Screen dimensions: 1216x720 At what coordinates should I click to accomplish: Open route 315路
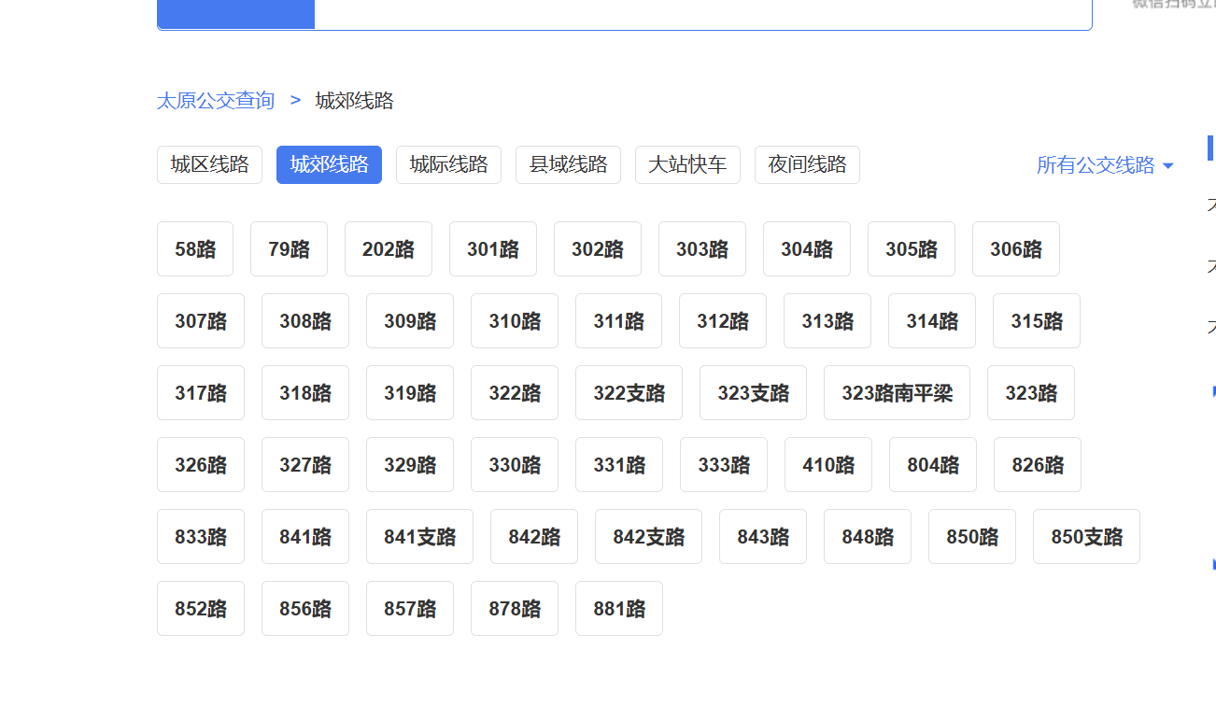pyautogui.click(x=1037, y=321)
